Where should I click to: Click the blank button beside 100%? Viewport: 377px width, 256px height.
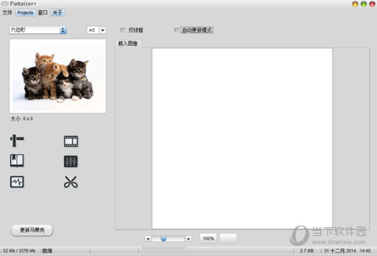coord(228,238)
